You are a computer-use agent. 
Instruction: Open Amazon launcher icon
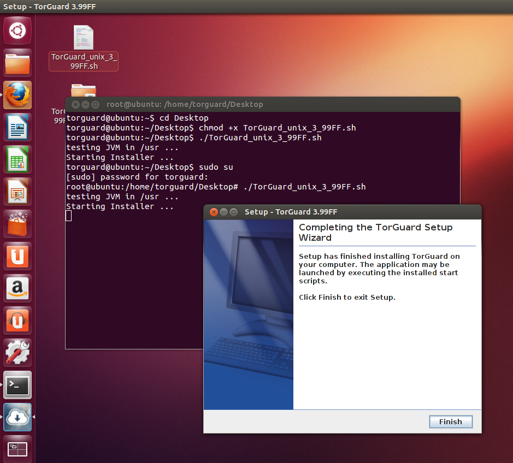(17, 288)
